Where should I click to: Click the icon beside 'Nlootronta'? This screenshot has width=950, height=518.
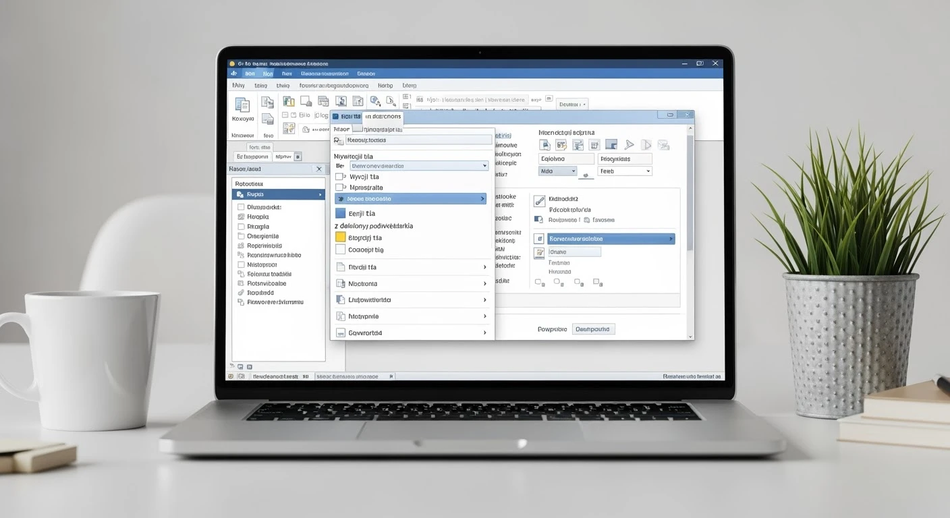(341, 284)
